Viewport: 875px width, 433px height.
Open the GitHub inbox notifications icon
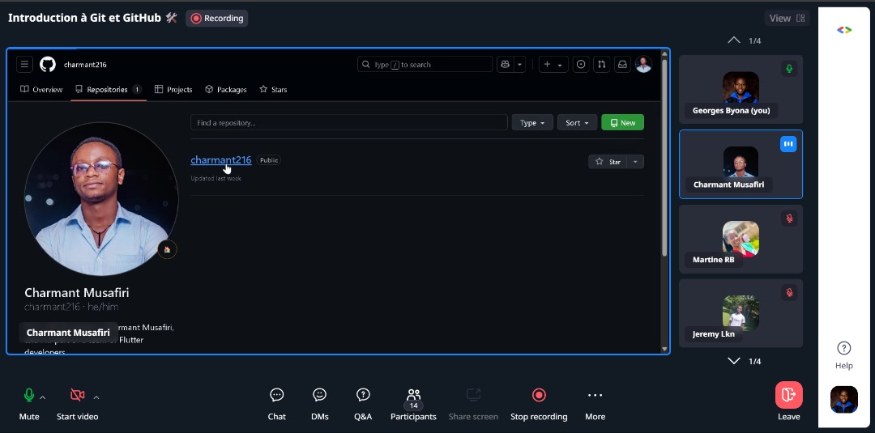(x=622, y=65)
